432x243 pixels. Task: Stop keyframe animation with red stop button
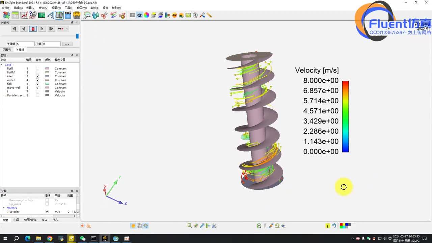tap(33, 29)
